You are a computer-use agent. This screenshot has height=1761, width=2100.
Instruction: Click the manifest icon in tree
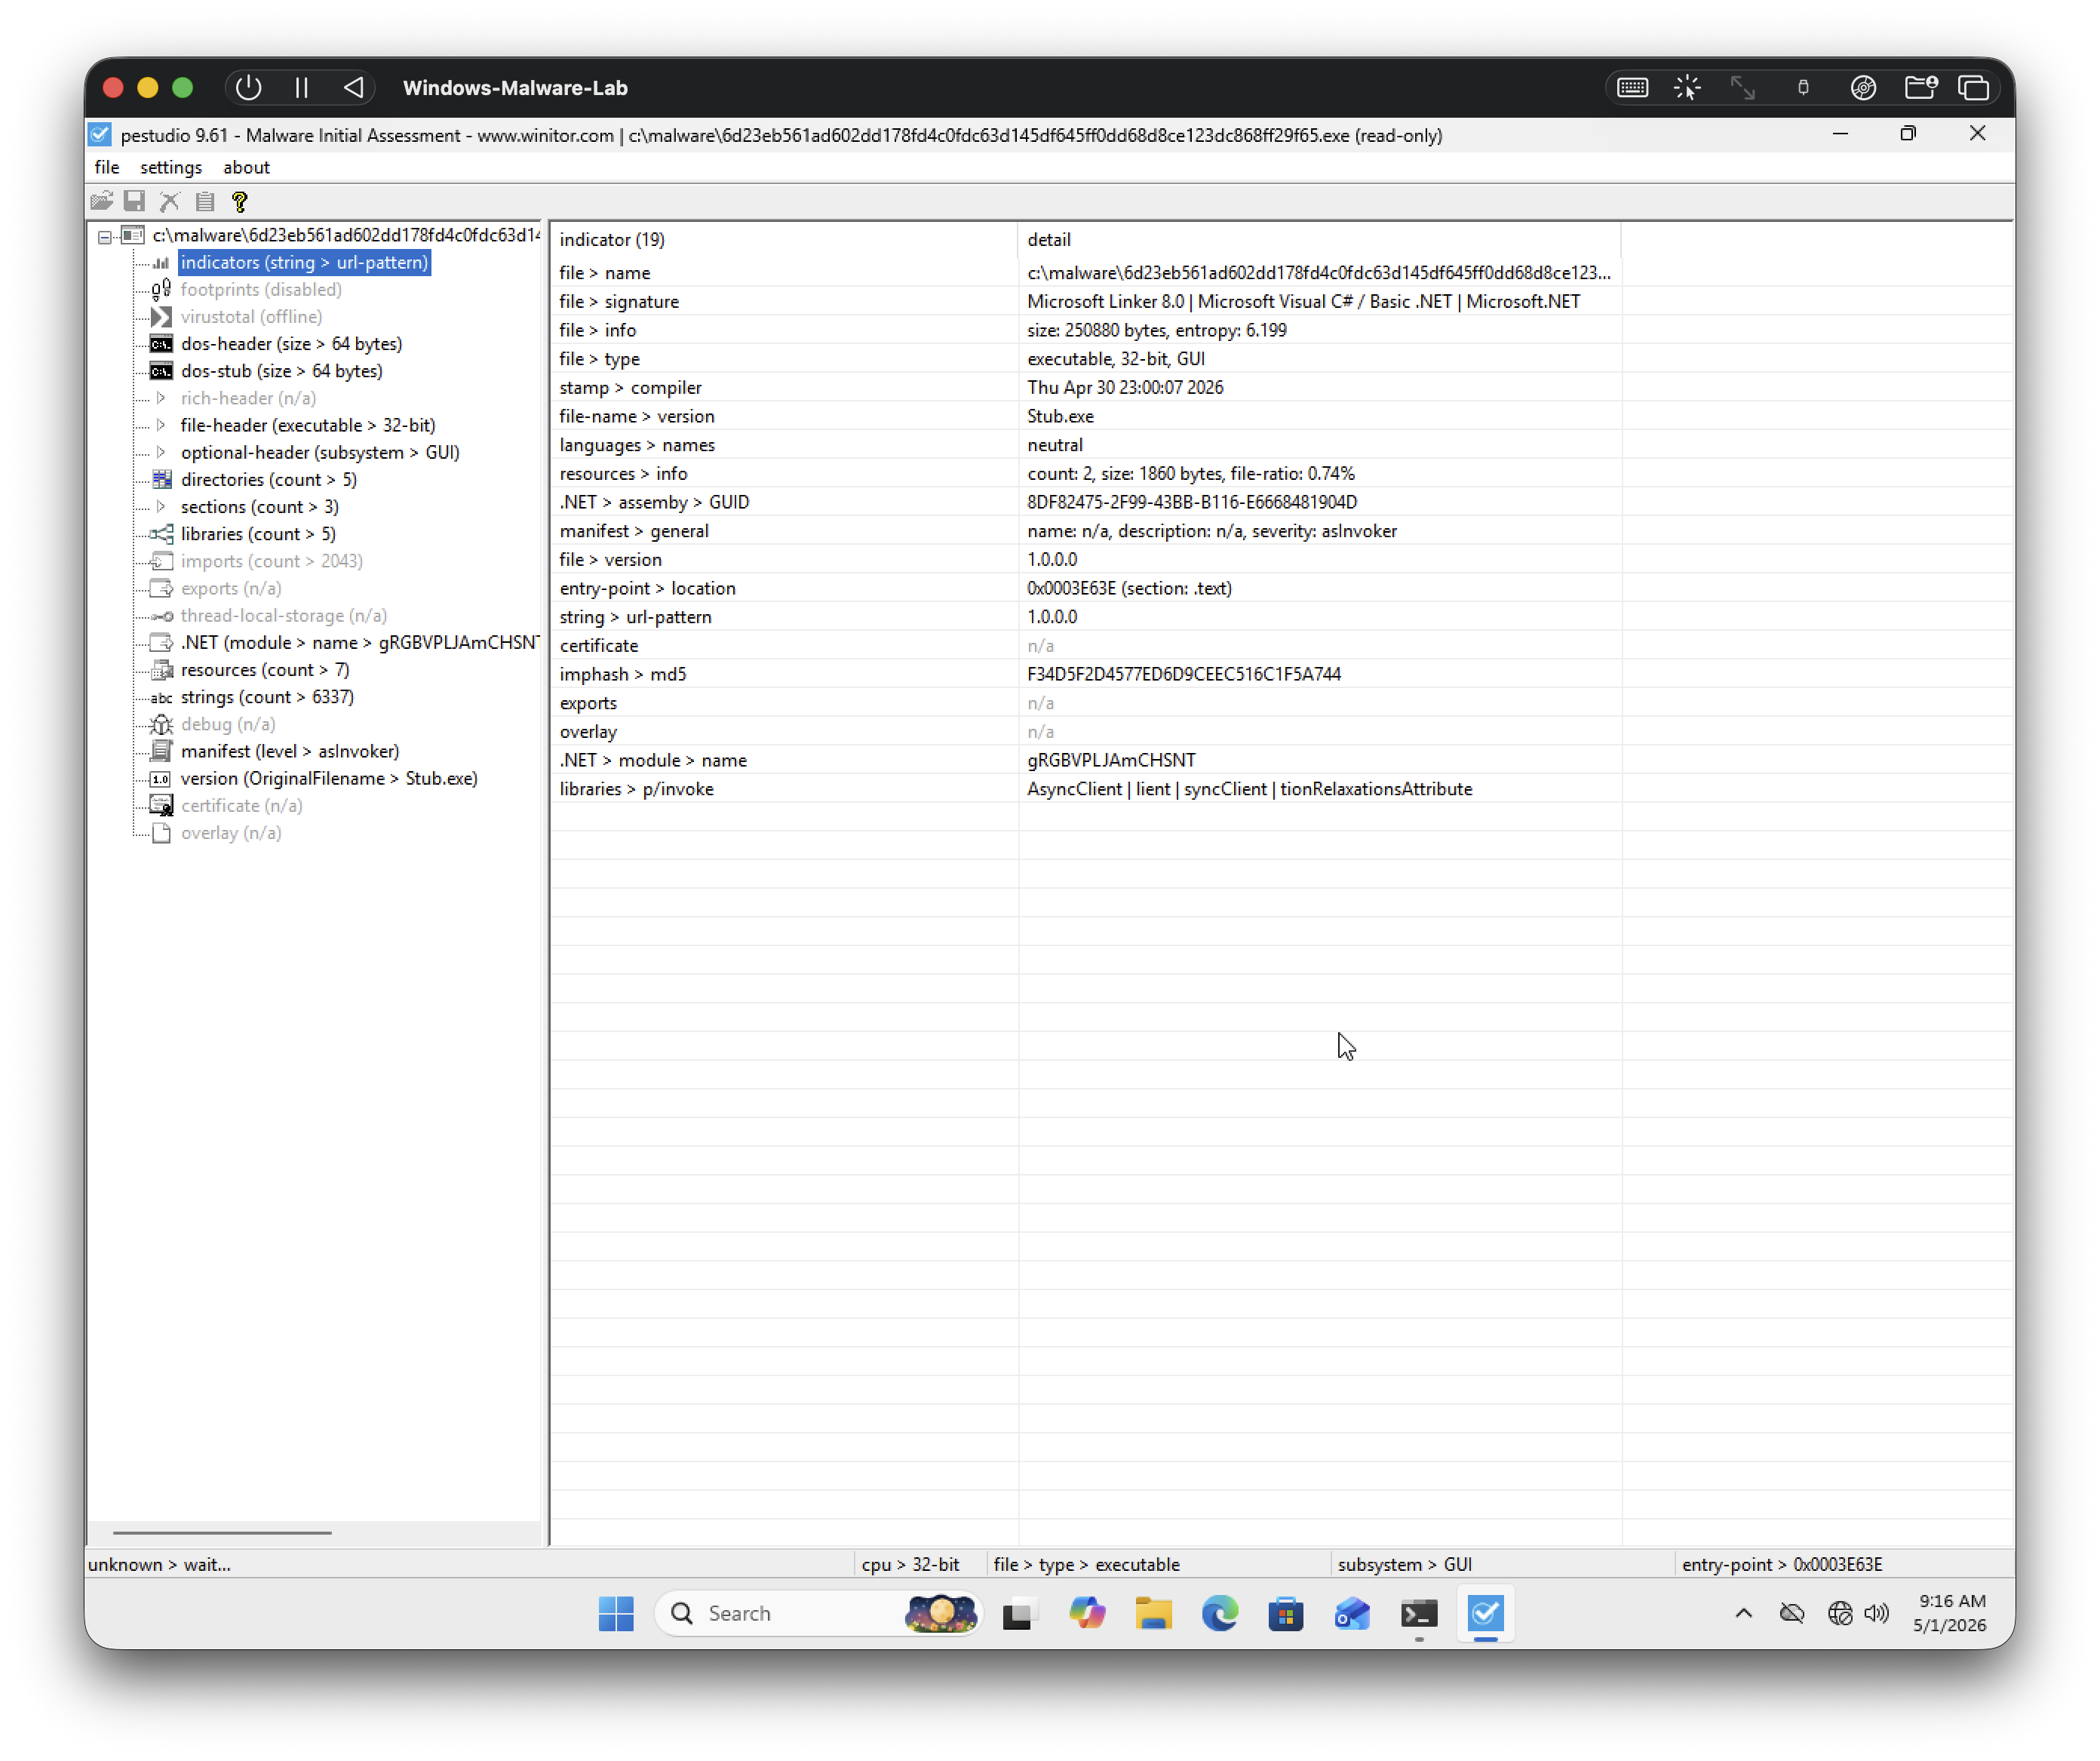click(161, 752)
